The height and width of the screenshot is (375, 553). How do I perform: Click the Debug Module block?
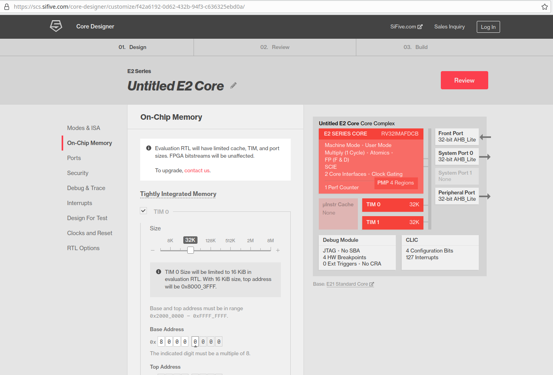(357, 253)
